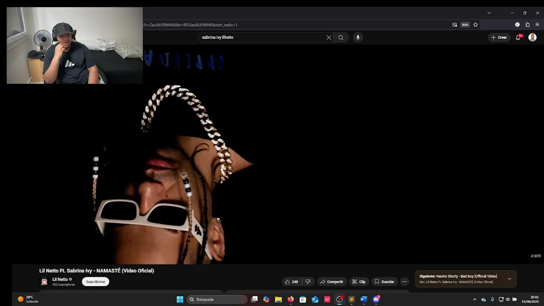Viewport: 544px width, 306px height.
Task: Open Task View on the taskbar
Action: [254, 300]
